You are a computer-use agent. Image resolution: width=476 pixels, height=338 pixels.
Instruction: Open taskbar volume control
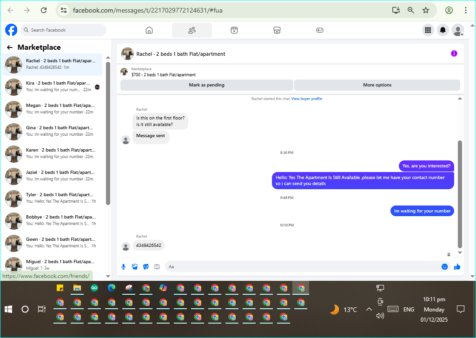(380, 316)
